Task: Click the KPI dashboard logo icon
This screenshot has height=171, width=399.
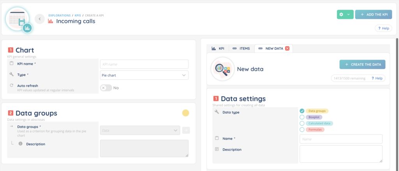Action: tap(18, 19)
